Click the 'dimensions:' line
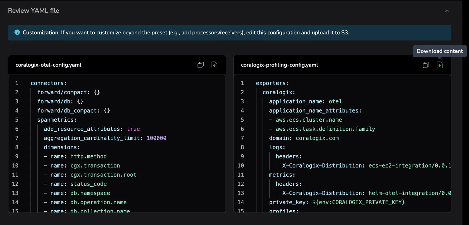This screenshot has width=469, height=225. 62,147
